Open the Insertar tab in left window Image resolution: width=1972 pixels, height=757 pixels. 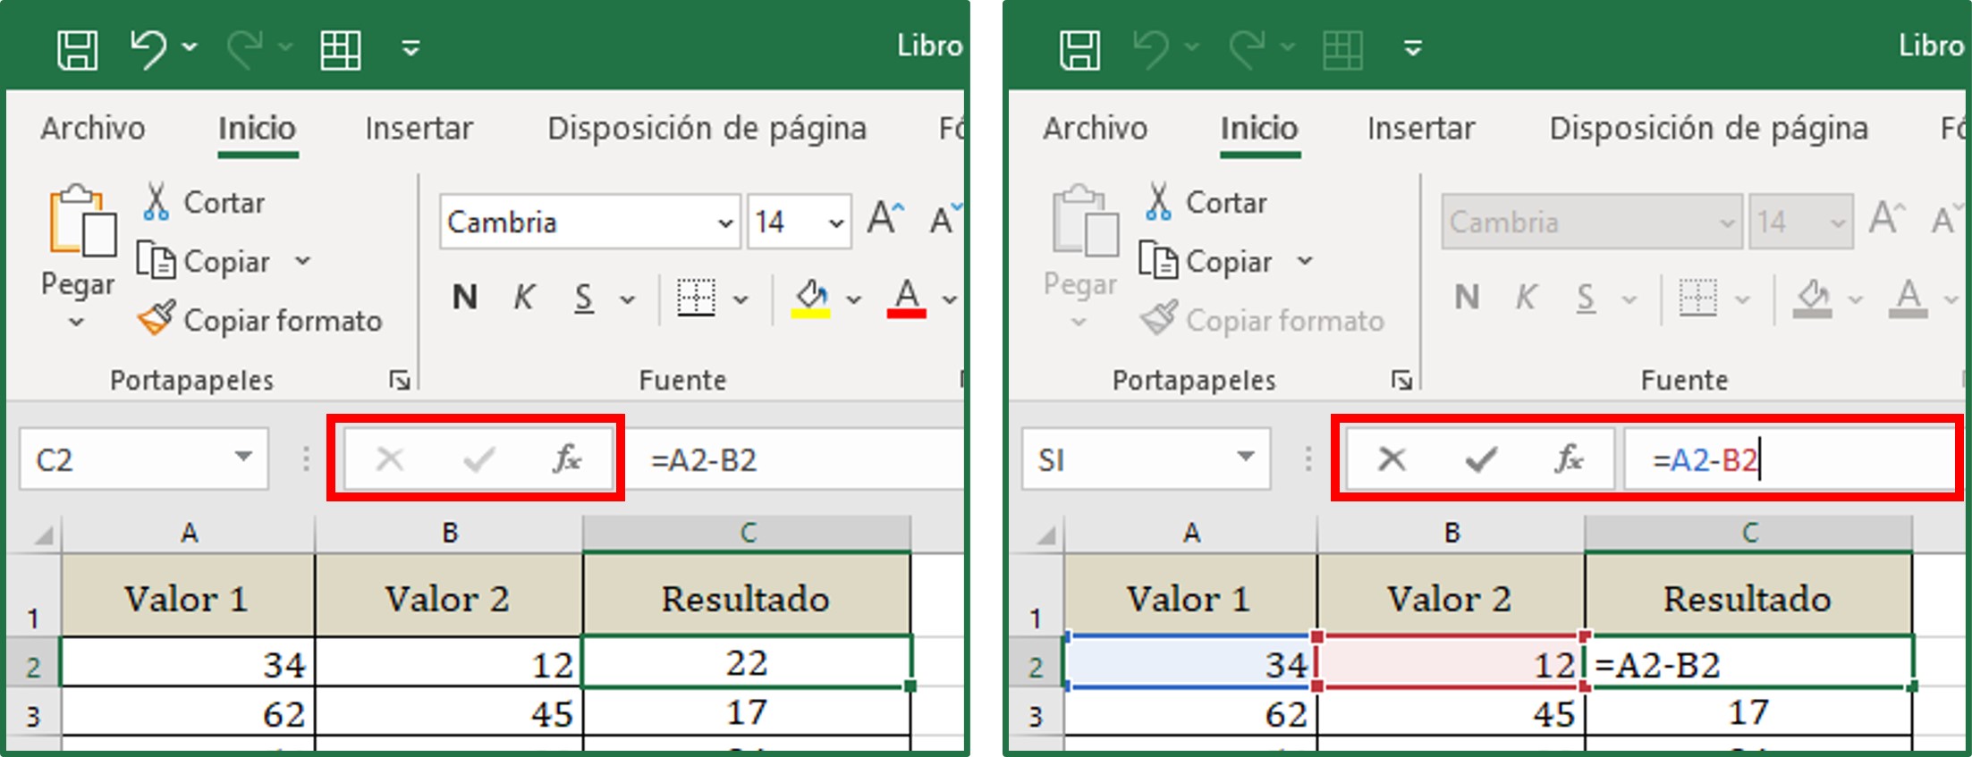419,129
